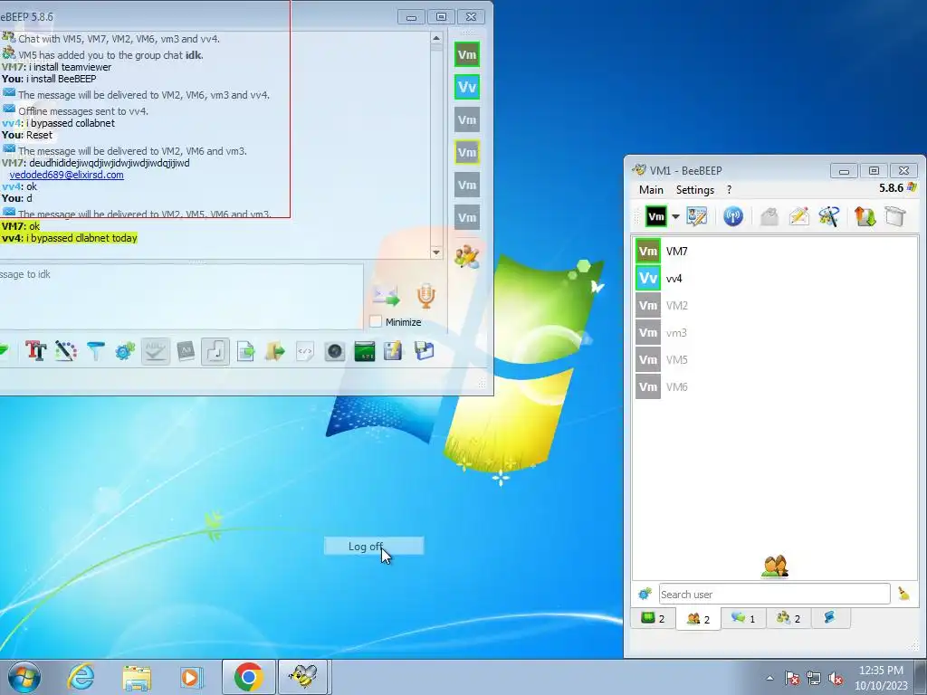Open the Windows Start menu
Viewport: 927px width, 695px height.
tap(24, 677)
